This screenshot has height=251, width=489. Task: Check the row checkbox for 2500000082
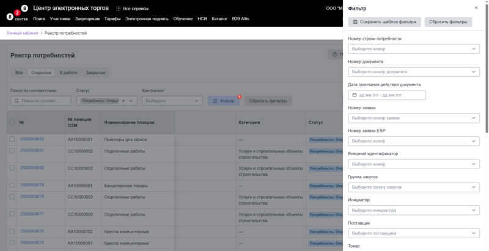click(x=12, y=139)
